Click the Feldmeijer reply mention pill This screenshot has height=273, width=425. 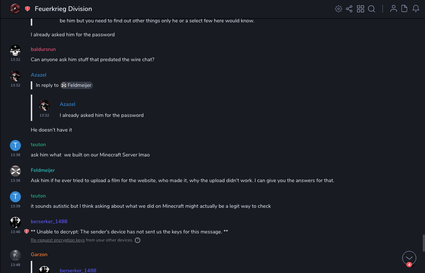pyautogui.click(x=76, y=85)
